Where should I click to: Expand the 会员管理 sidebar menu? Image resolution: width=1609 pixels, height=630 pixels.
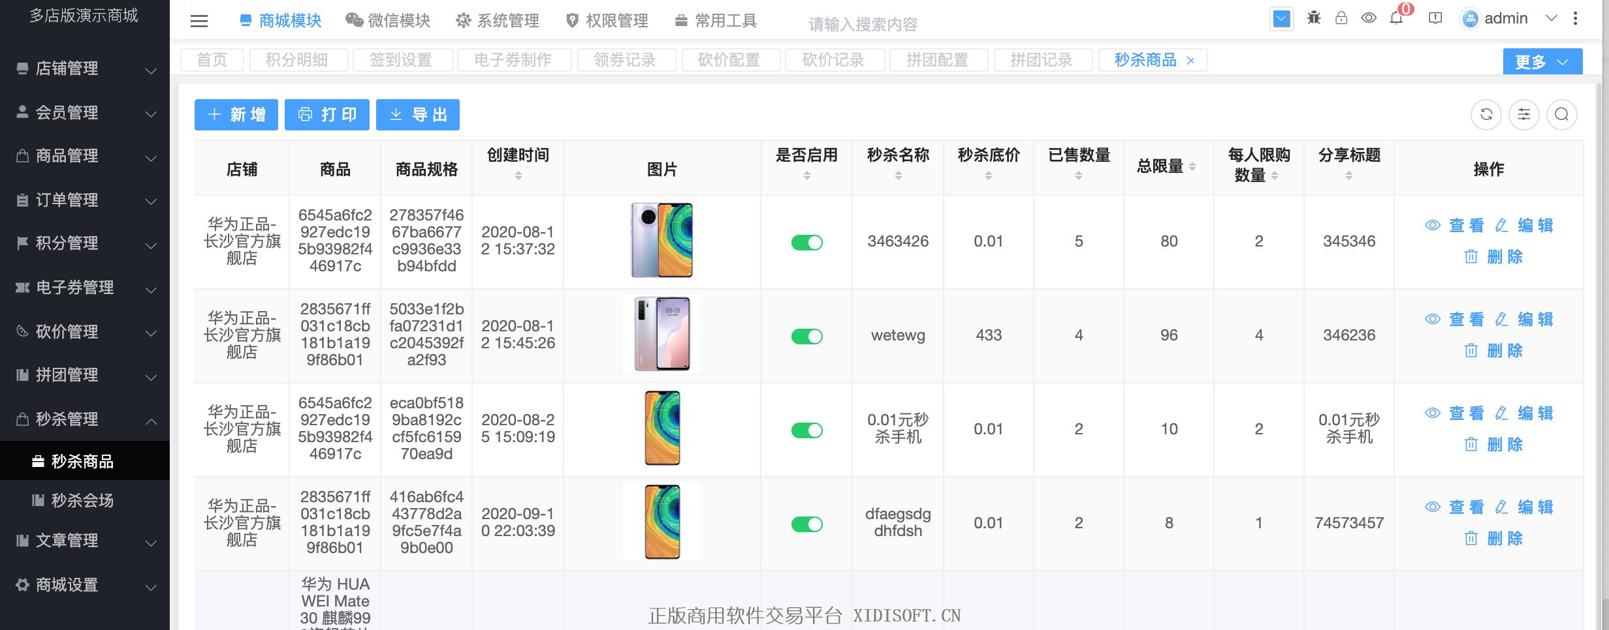point(85,113)
